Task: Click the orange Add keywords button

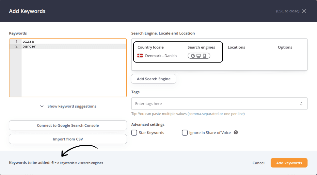Action: coord(289,163)
